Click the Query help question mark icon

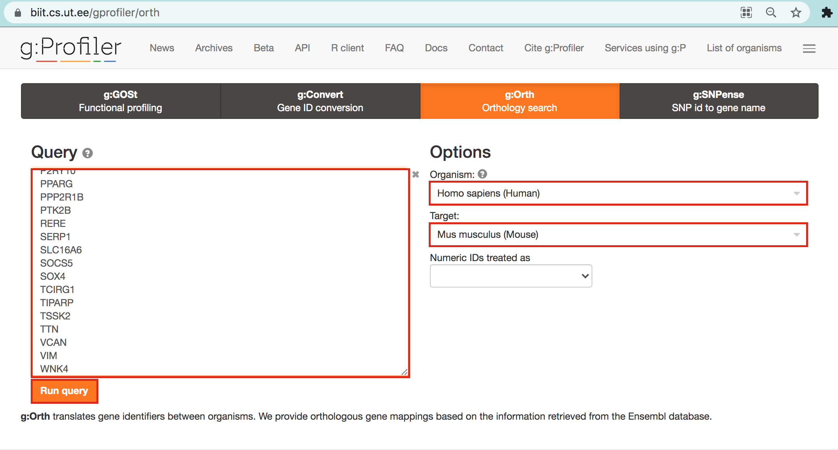[87, 153]
